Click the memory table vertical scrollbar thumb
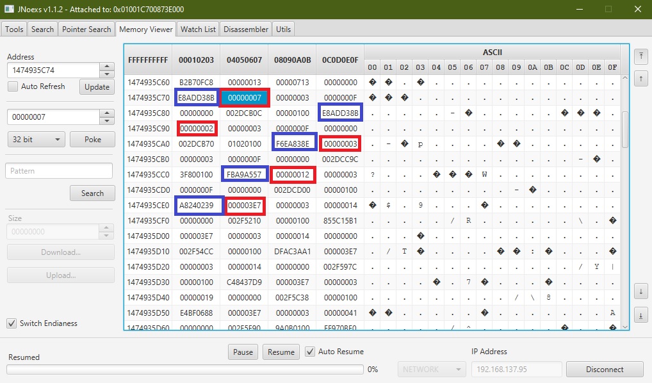Screen dimensions: 652x383 point(625,129)
